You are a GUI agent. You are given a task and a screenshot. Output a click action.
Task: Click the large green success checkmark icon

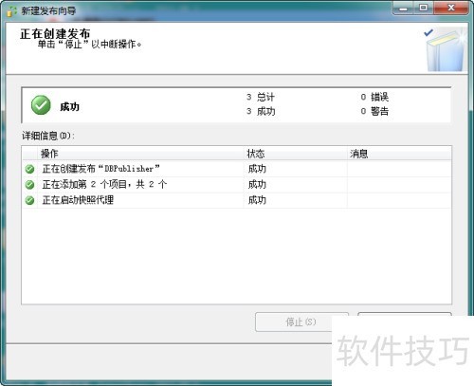click(41, 105)
